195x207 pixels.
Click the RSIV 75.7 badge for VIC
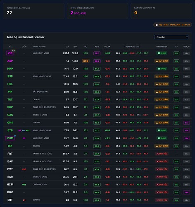97,53
